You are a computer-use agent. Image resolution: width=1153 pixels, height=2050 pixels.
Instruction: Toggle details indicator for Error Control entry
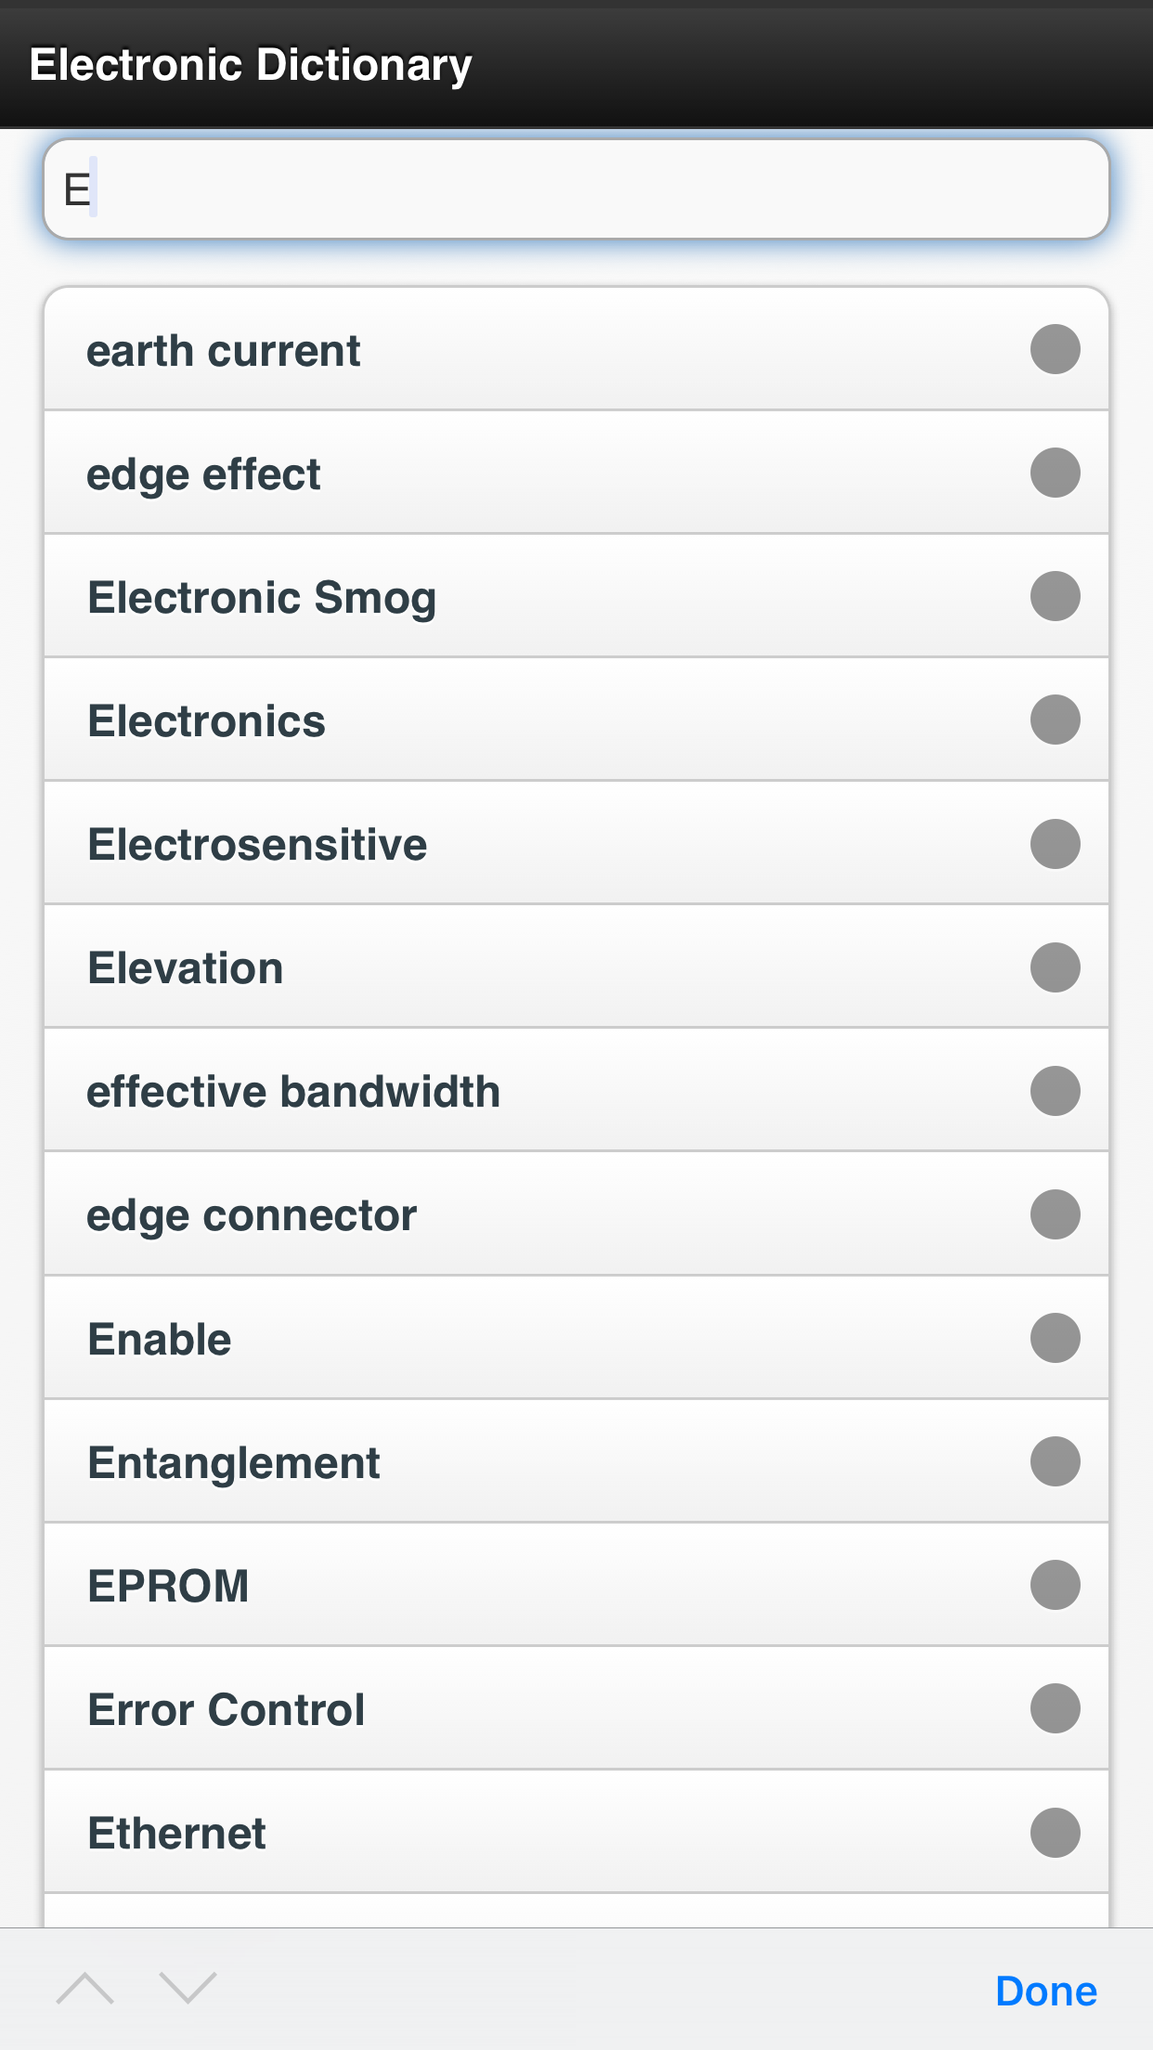1055,1708
